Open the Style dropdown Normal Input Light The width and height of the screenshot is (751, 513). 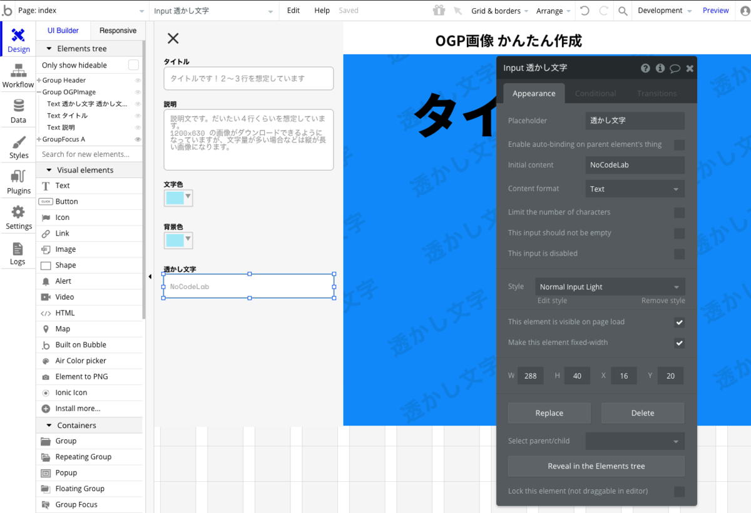[x=610, y=287]
